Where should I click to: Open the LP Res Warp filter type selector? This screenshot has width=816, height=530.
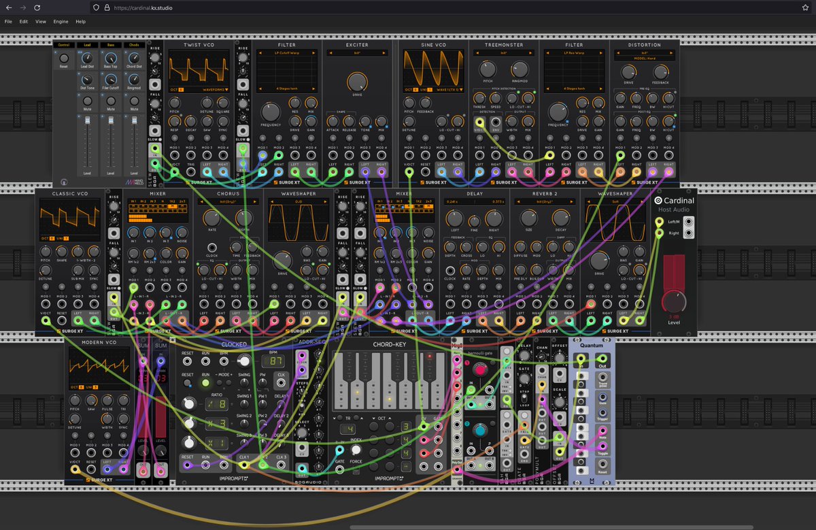click(574, 52)
